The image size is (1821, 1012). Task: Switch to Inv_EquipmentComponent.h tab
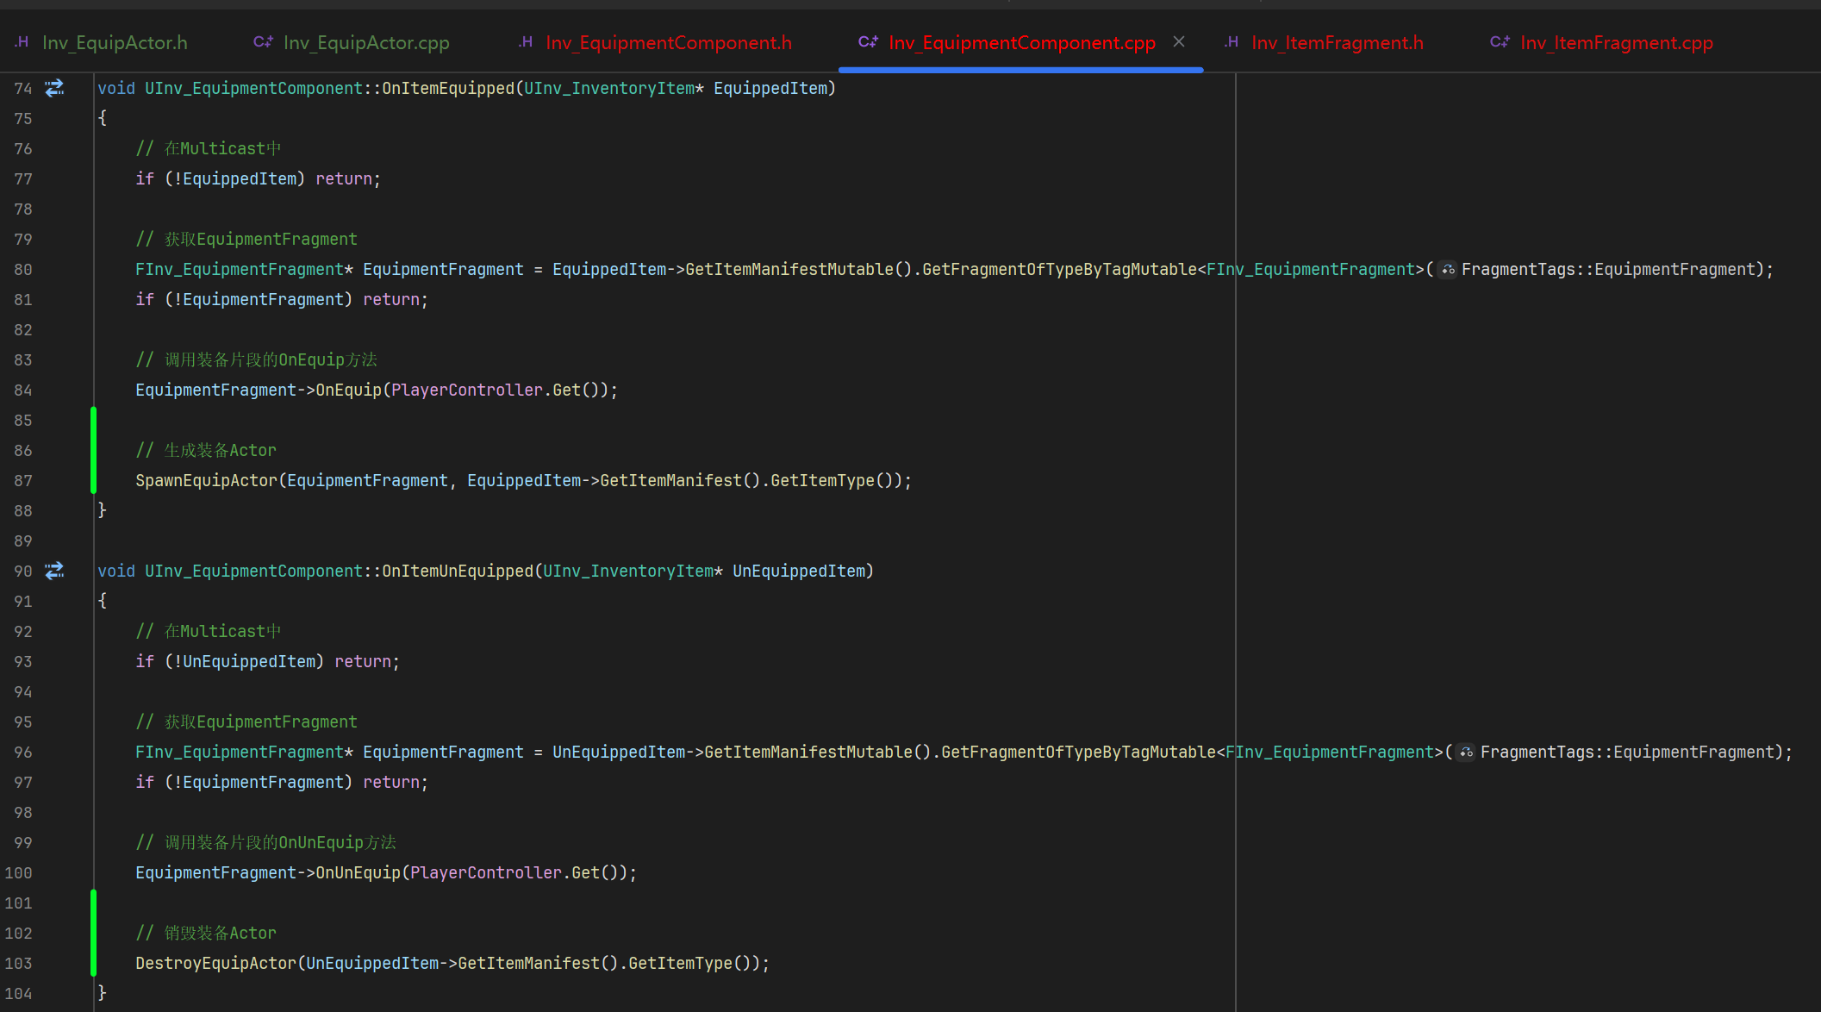coord(668,42)
